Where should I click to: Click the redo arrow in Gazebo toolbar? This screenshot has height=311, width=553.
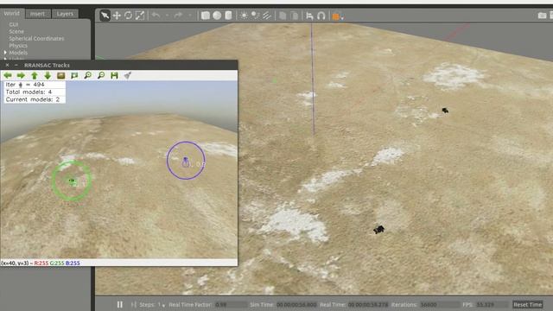(x=179, y=16)
